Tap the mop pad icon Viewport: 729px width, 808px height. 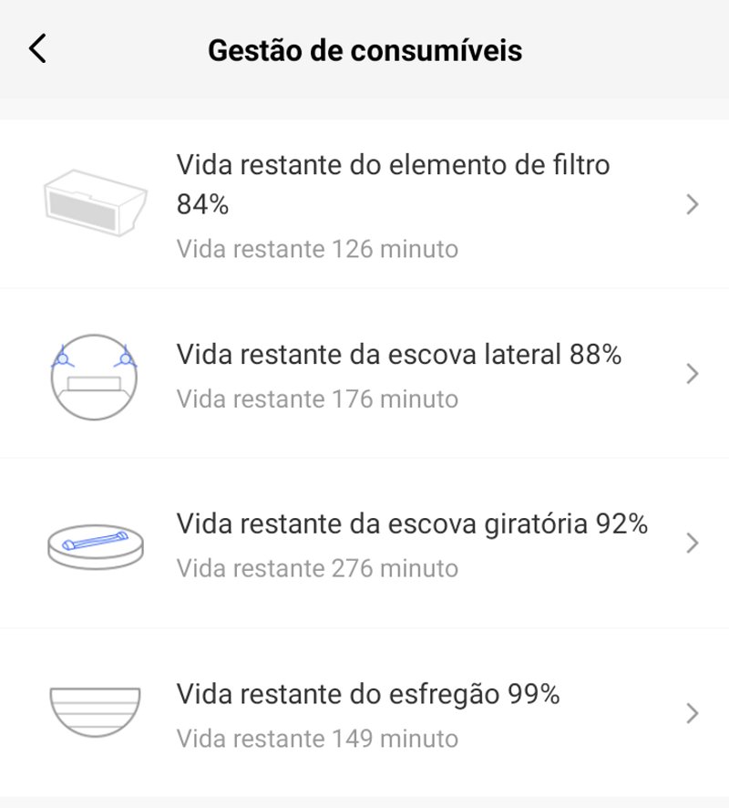(x=94, y=712)
